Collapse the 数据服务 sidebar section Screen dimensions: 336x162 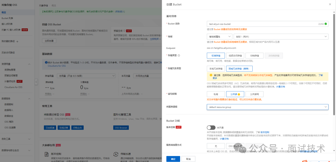coord(29,99)
